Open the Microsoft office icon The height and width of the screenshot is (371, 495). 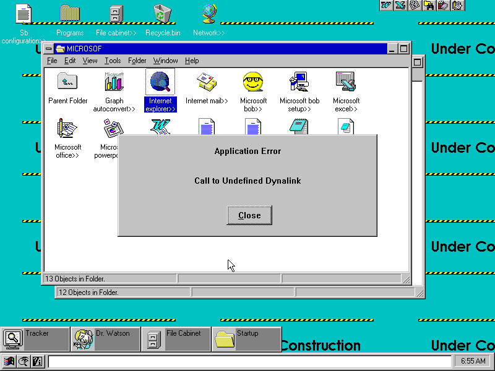[x=67, y=128]
